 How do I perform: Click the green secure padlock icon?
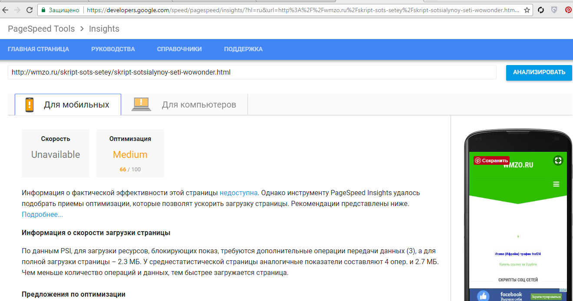[43, 10]
